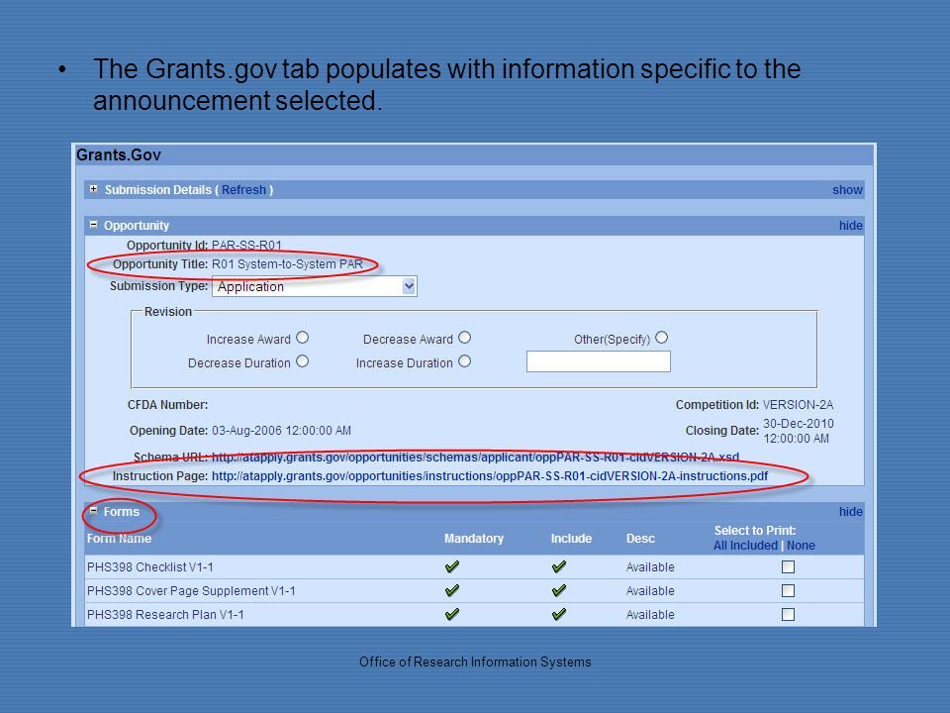Click Include checkmark for PHS398 Cover Page Supplement
The height and width of the screenshot is (713, 950).
point(559,590)
